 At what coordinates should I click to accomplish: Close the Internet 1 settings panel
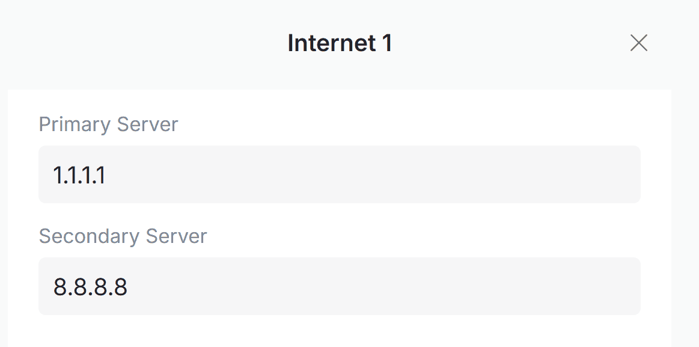tap(639, 43)
